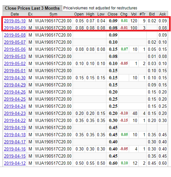Viewport: 171px width, 177px height.
Task: Click close price 0.40 on 2019-04-17
Action: (113, 142)
